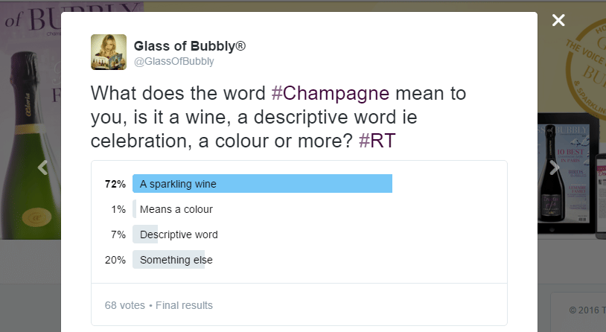This screenshot has height=332, width=606.
Task: Click the 72% poll result label
Action: point(115,184)
